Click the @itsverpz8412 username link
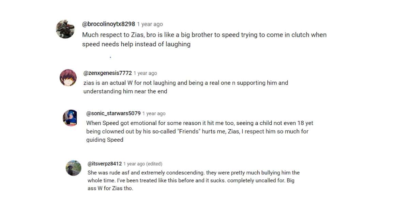 pyautogui.click(x=105, y=164)
